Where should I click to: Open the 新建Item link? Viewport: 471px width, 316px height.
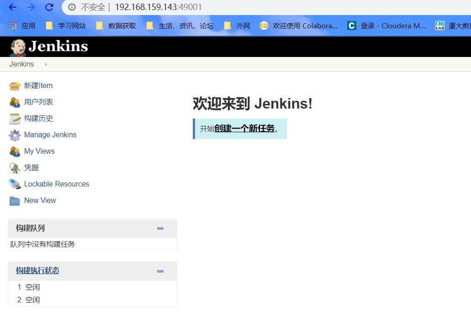pyautogui.click(x=38, y=86)
